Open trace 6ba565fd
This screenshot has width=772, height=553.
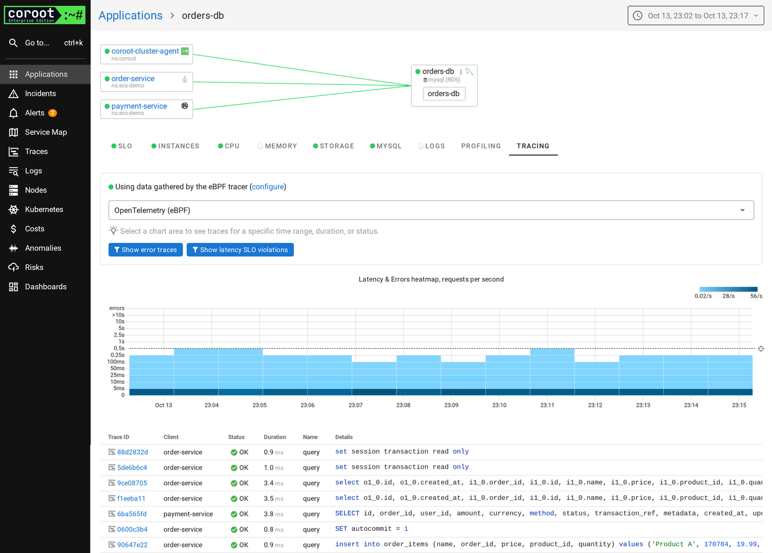point(132,514)
